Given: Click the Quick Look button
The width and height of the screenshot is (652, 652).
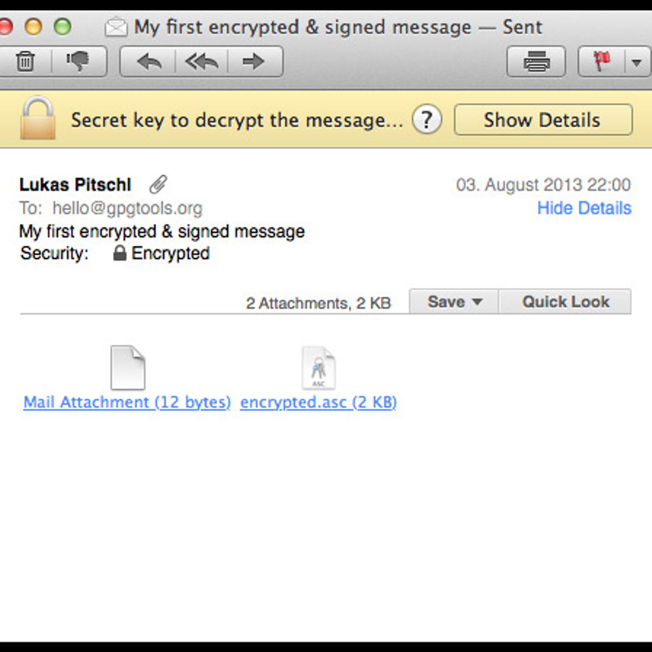Looking at the screenshot, I should (565, 302).
